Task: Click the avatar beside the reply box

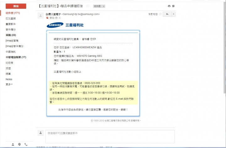Action: 40,133
